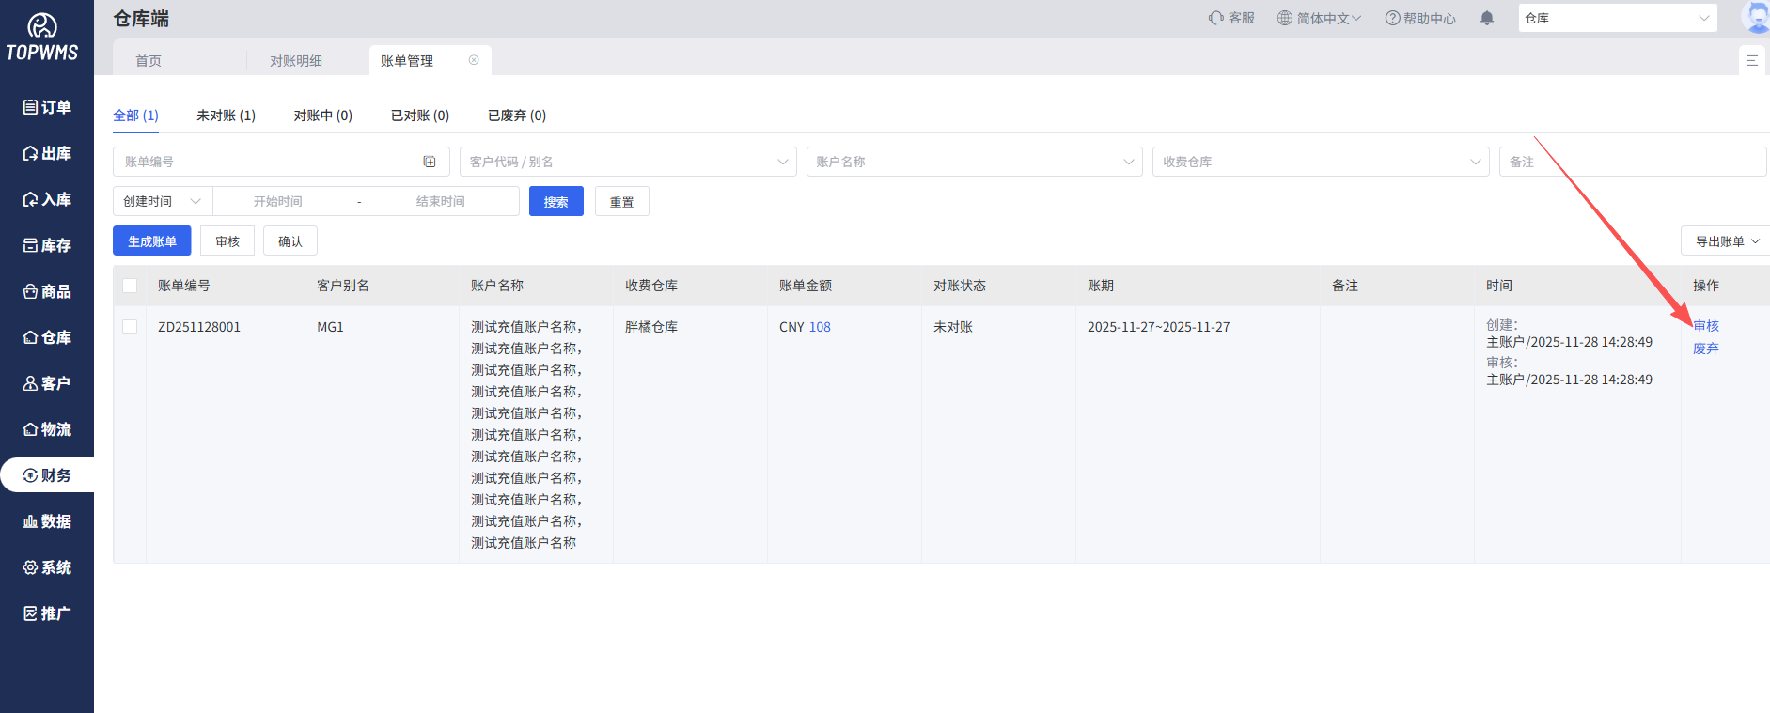
Task: Click the TOPWMS logo
Action: point(42,38)
